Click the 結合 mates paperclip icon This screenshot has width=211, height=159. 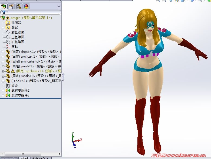tap(8, 86)
